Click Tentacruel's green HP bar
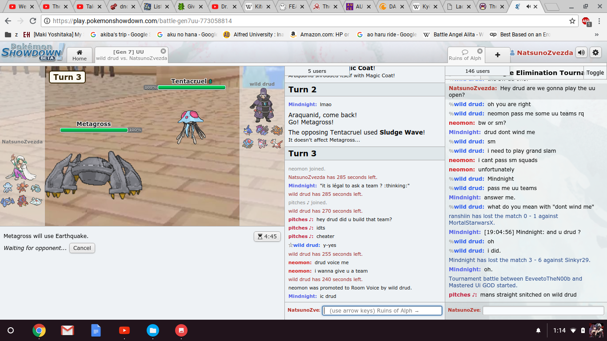607x341 pixels. 192,87
